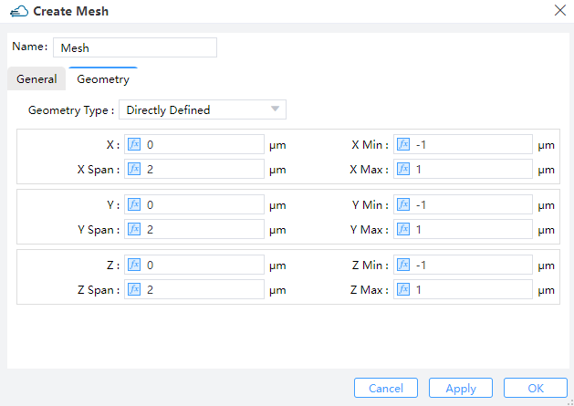Viewport: 574px width, 406px height.
Task: Apply the mesh settings
Action: pos(461,388)
